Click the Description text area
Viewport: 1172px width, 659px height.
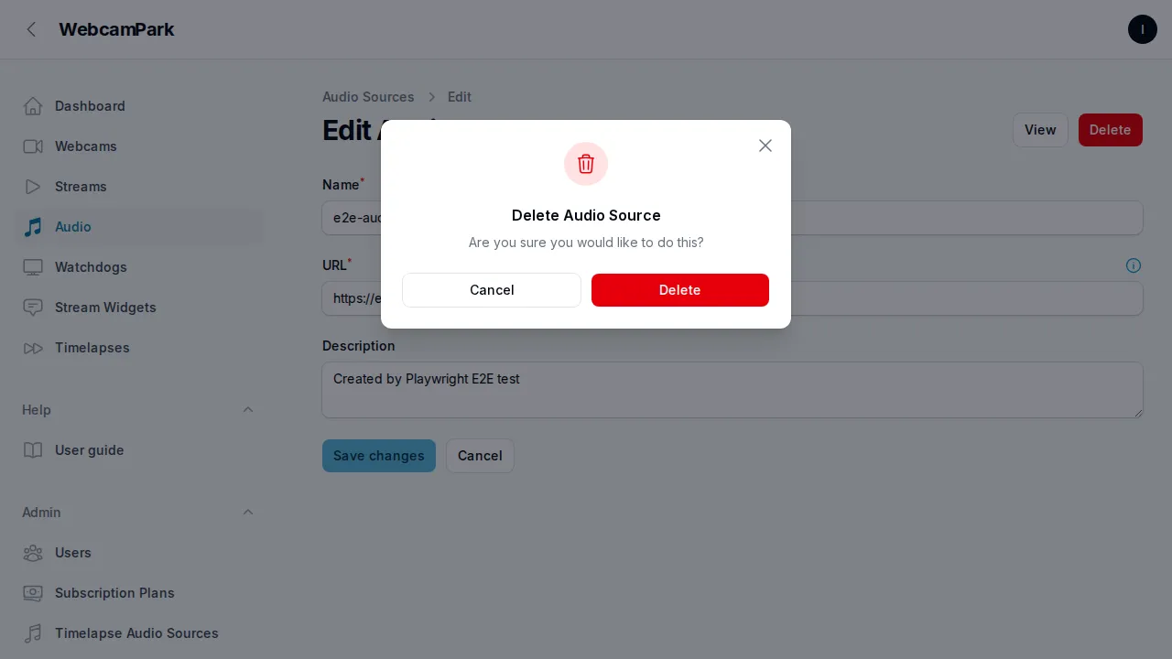(732, 390)
